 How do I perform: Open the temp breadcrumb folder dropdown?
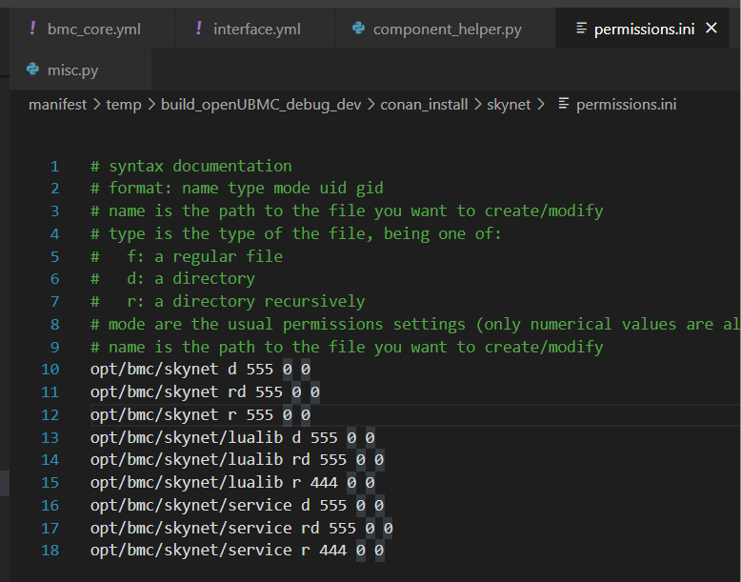pos(123,104)
